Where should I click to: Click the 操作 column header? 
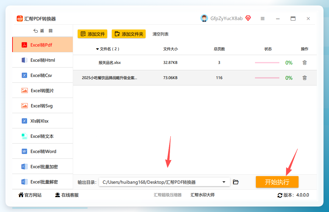304,49
